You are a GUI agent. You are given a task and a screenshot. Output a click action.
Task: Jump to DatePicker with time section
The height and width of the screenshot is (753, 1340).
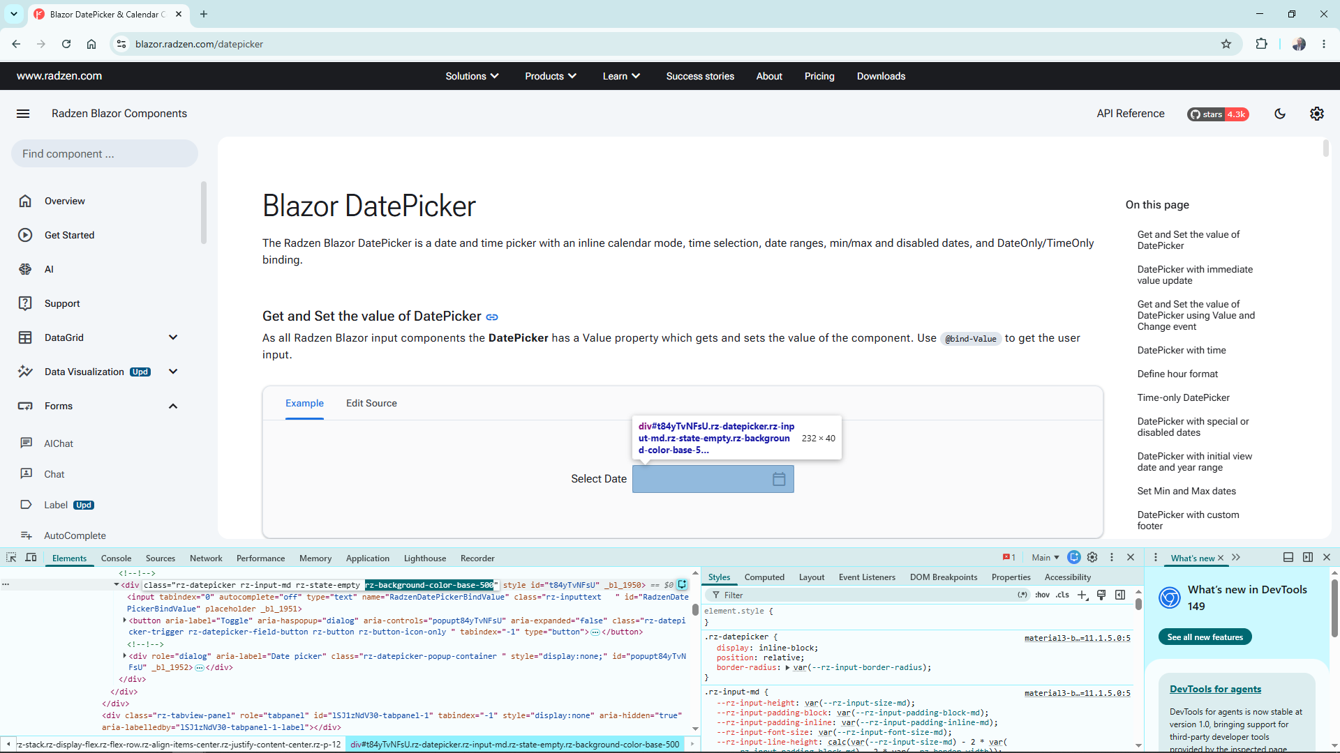click(x=1182, y=351)
